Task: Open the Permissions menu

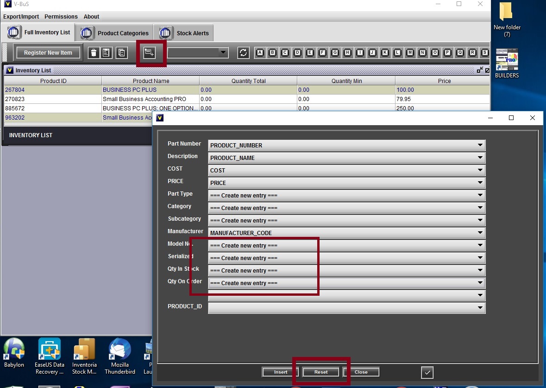Action: [x=61, y=16]
